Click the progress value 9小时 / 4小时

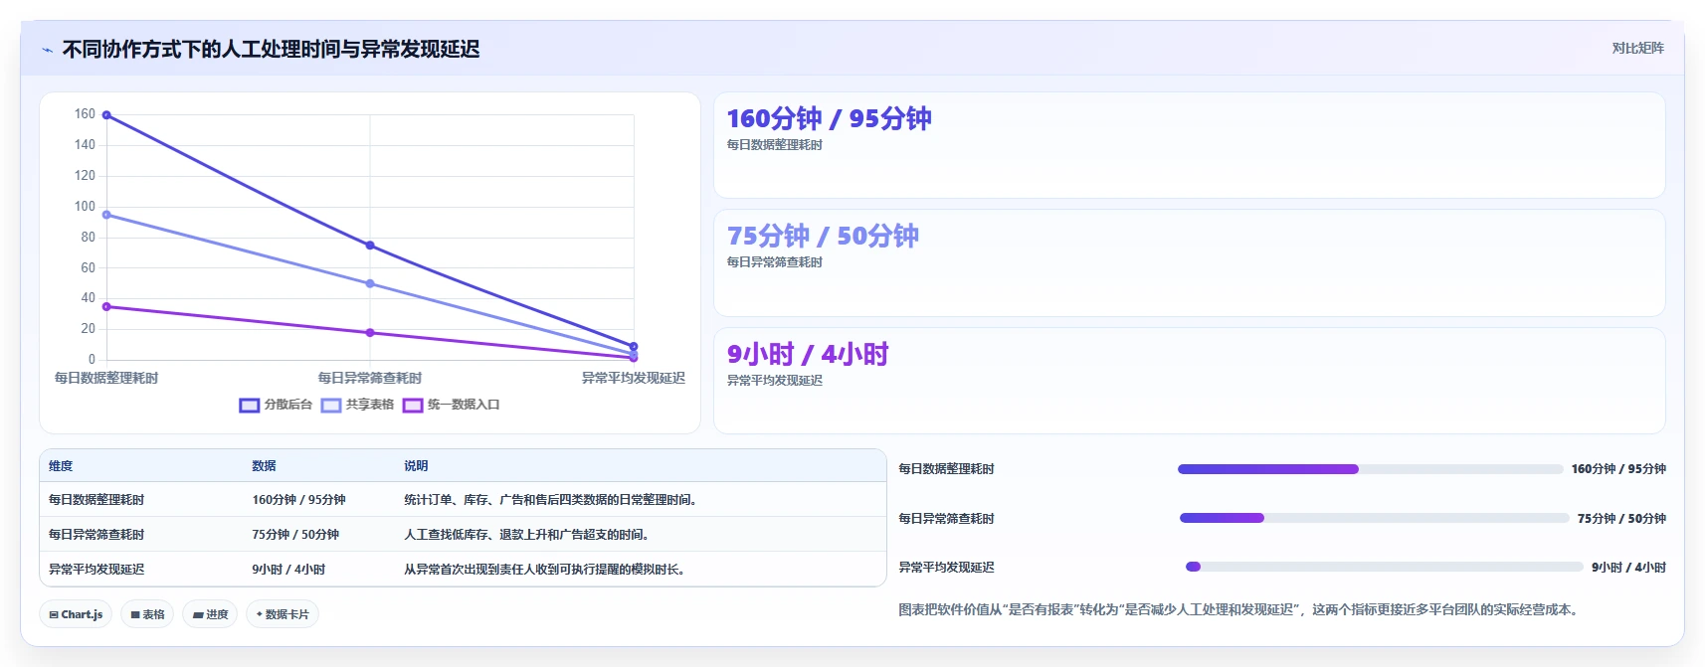pos(1628,568)
